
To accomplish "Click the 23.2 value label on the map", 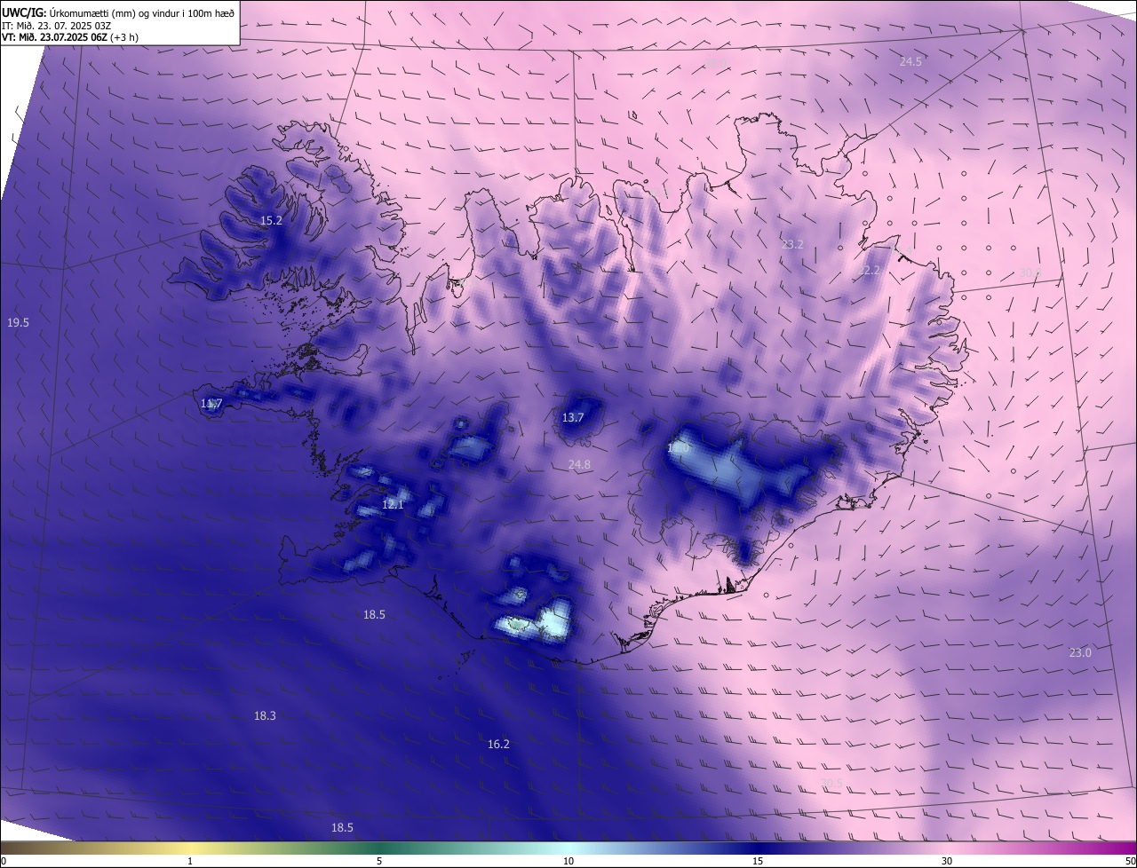I will 792,245.
